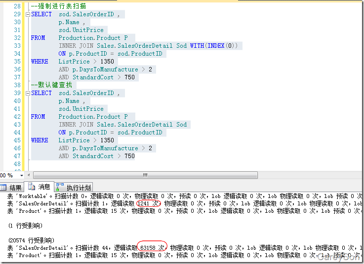The height and width of the screenshot is (264, 364).
Task: Switch to the 执行计划 tab label
Action: click(79, 187)
